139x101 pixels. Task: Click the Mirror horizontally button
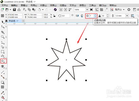[x=77, y=16]
